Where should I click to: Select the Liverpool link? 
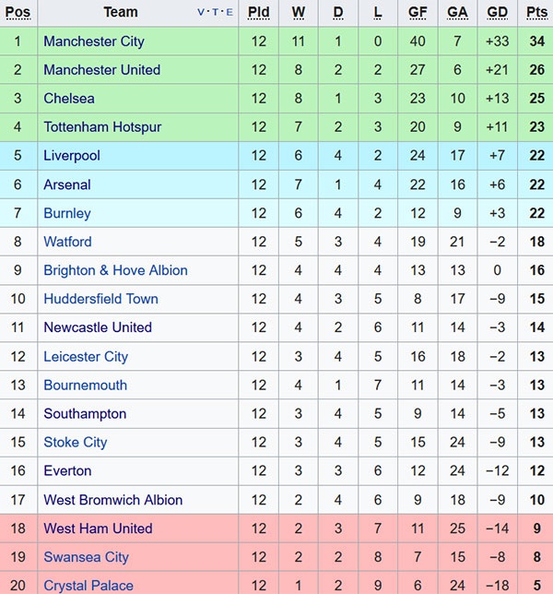click(72, 156)
